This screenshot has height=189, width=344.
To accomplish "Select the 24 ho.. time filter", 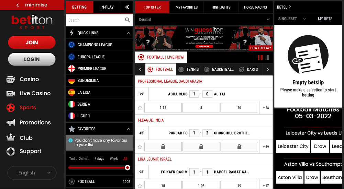I will tap(84, 159).
